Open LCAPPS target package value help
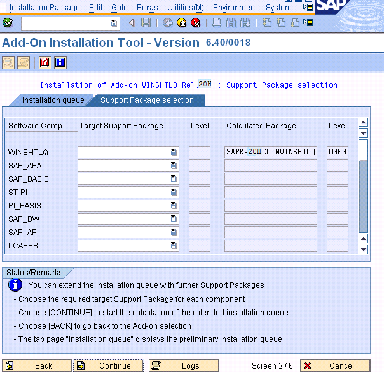This screenshot has height=373, width=384. (x=174, y=245)
